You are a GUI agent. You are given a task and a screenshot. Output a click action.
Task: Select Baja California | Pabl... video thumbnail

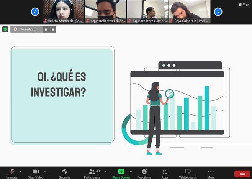[x=190, y=12]
